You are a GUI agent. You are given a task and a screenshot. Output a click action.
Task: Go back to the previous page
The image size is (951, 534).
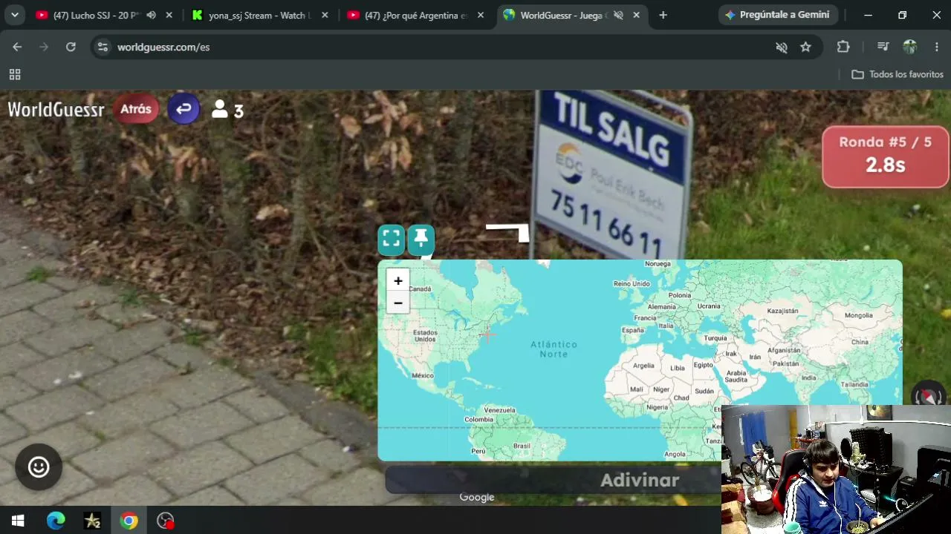click(17, 47)
